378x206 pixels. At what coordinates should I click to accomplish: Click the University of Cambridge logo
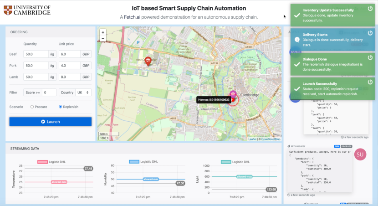(27, 10)
